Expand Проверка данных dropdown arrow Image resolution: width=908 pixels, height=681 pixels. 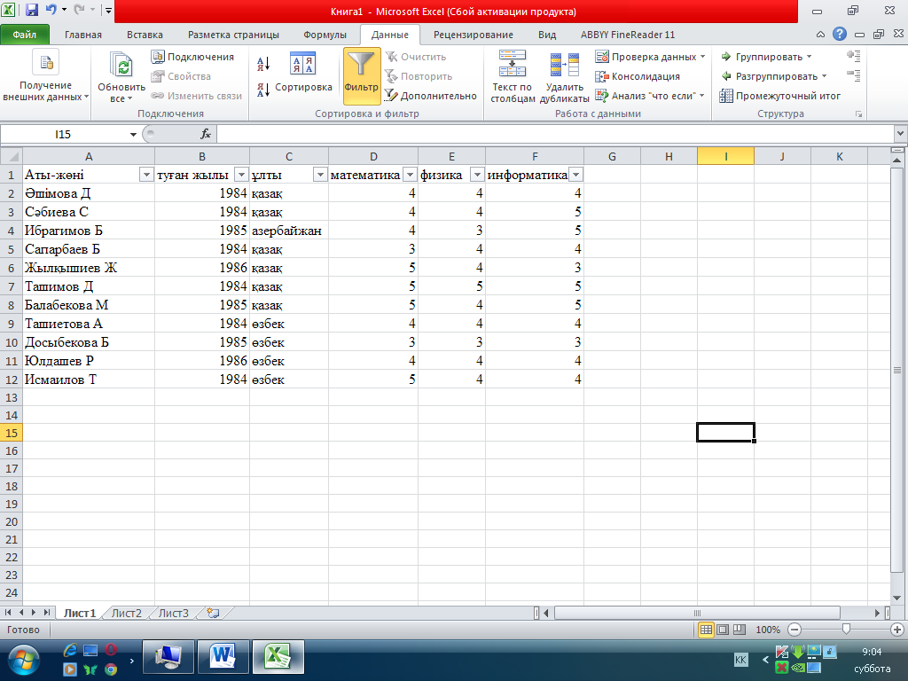click(x=702, y=57)
